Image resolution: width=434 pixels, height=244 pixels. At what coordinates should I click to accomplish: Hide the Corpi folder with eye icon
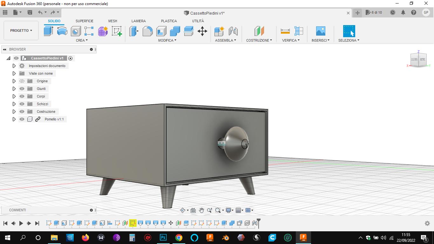pos(22,96)
